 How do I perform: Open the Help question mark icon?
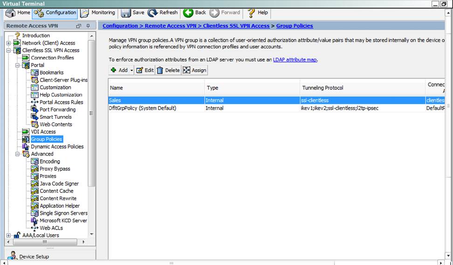coord(252,13)
